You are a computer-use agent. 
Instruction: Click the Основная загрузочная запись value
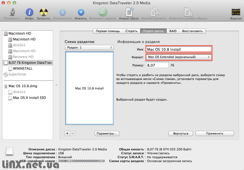(x=170, y=161)
